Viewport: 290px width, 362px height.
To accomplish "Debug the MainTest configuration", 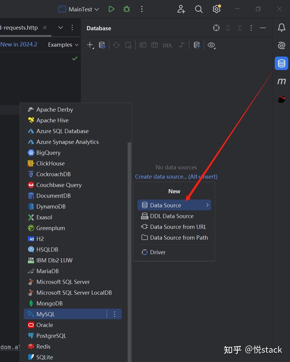I will click(126, 9).
